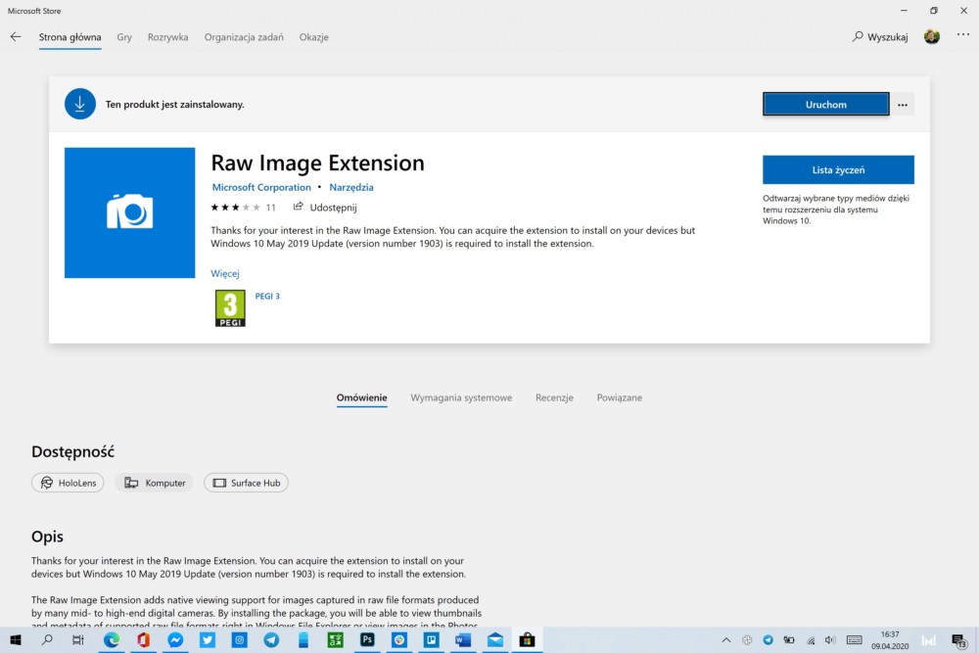The height and width of the screenshot is (653, 979).
Task: Launch the app with the Uruchom button
Action: pyautogui.click(x=825, y=104)
